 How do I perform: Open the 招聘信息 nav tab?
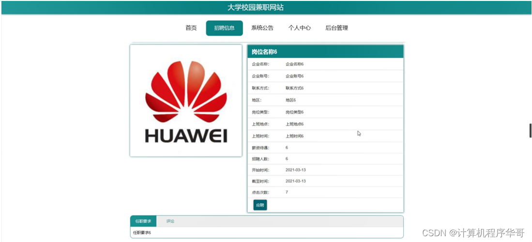point(224,28)
